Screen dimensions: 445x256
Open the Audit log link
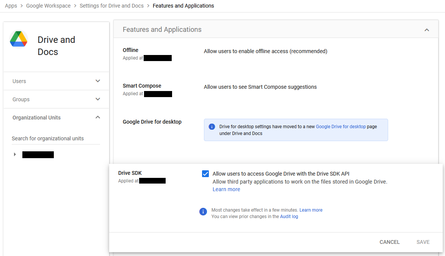[289, 217]
